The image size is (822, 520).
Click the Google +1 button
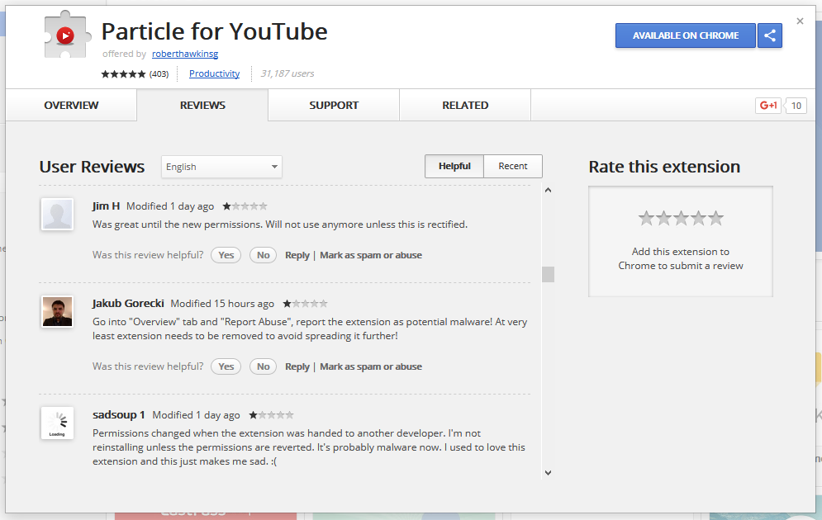tap(767, 106)
